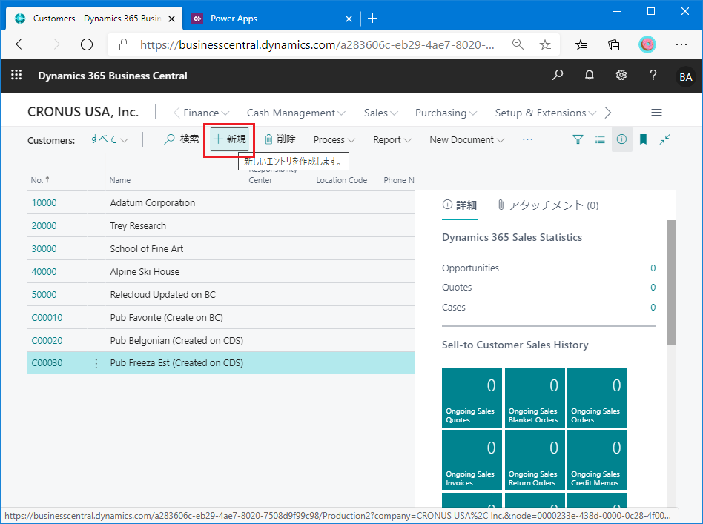Open customer C00020 link
The image size is (703, 524).
click(x=47, y=341)
